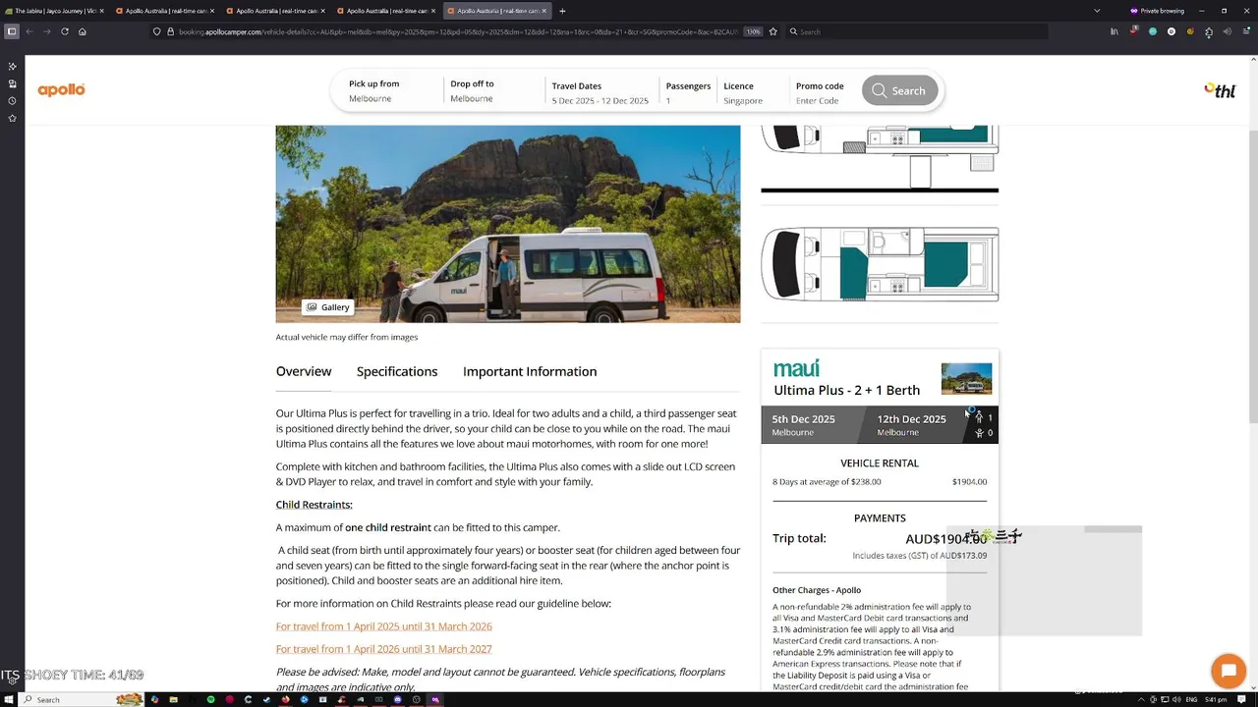Image resolution: width=1258 pixels, height=707 pixels.
Task: Click the browser Search box
Action: pos(917,31)
